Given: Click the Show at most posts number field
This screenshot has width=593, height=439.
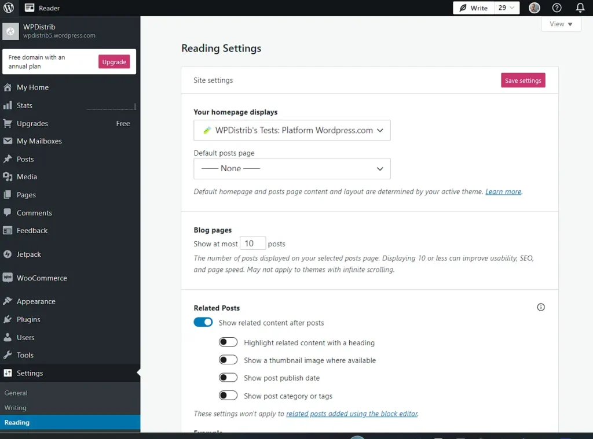Looking at the screenshot, I should (x=252, y=244).
